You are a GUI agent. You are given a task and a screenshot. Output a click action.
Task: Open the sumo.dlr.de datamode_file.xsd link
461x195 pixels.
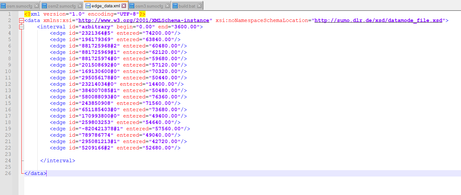click(378, 20)
